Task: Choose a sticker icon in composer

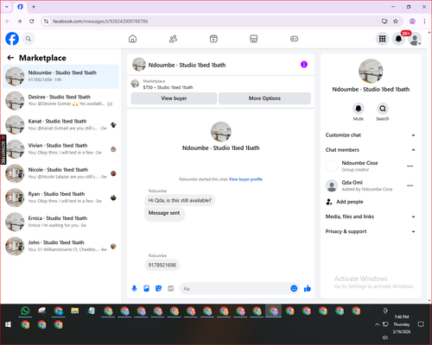Action: pyautogui.click(x=158, y=288)
